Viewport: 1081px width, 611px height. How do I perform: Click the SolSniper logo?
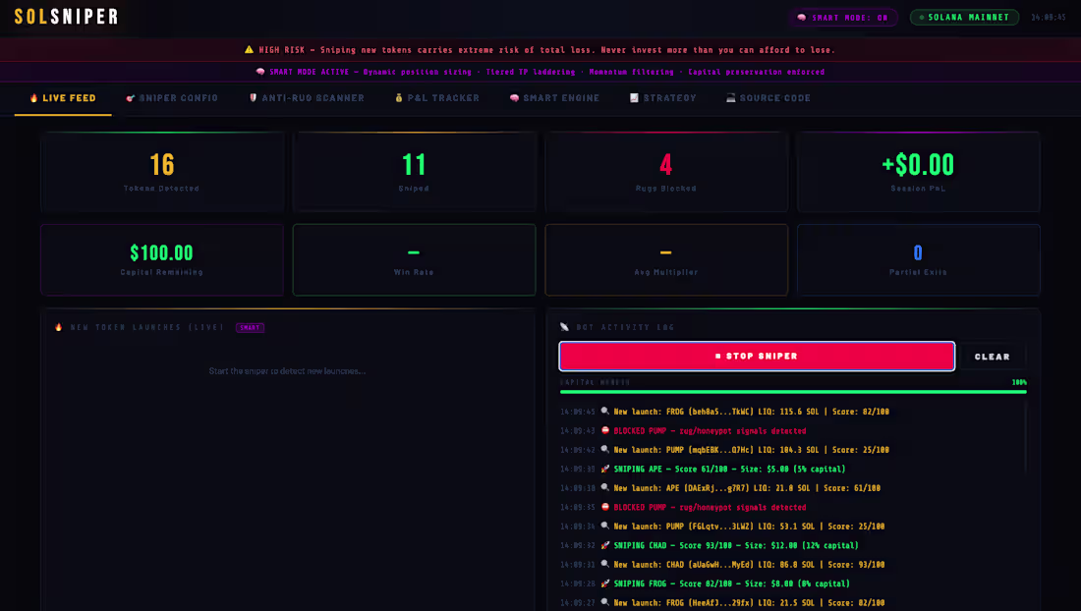[x=66, y=17]
